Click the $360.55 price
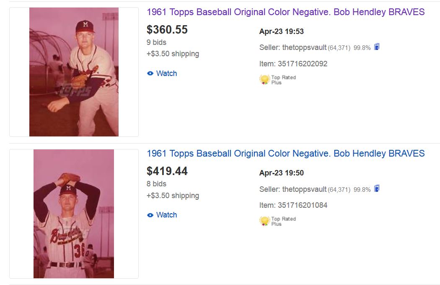The height and width of the screenshot is (285, 440). pos(167,30)
